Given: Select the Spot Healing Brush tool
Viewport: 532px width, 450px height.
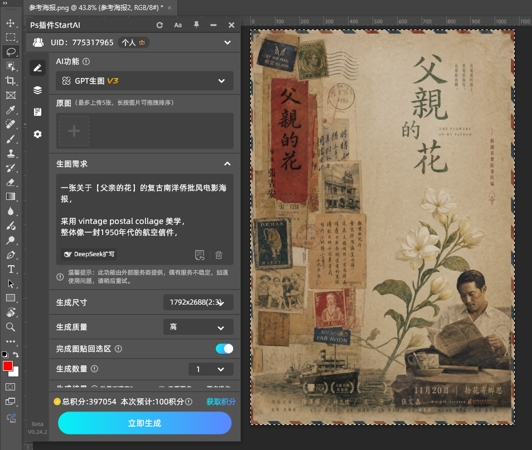Looking at the screenshot, I should coord(11,124).
